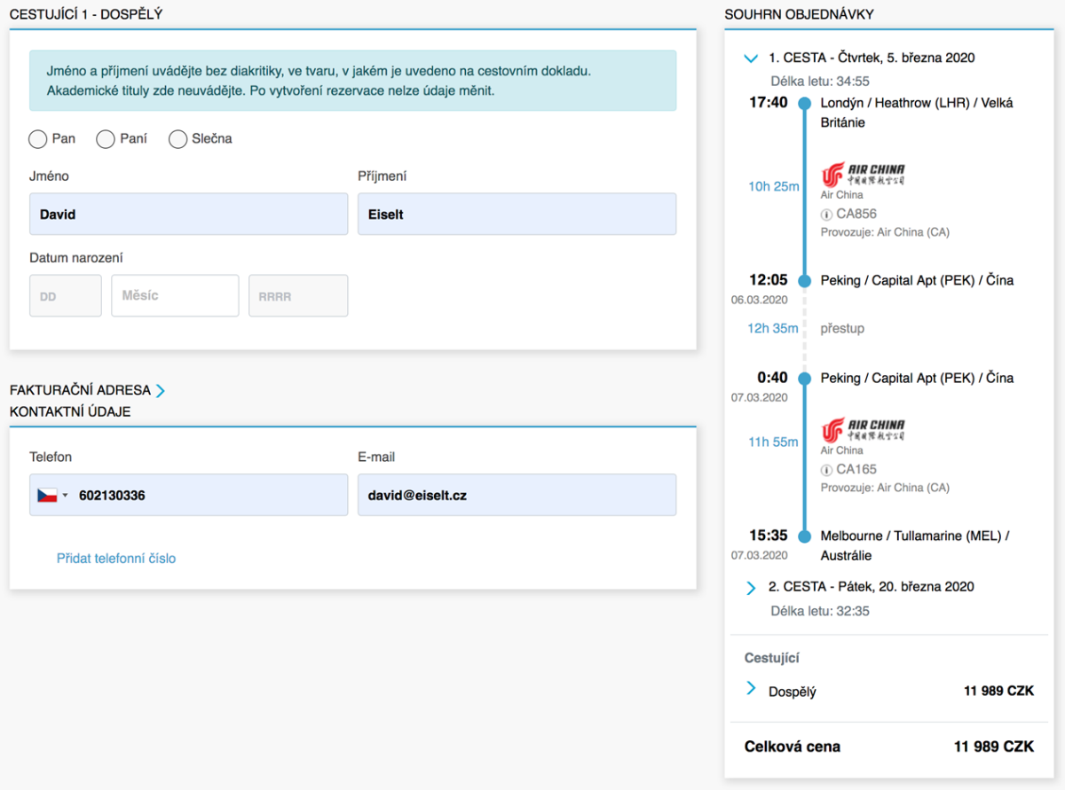This screenshot has height=790, width=1065.
Task: Expand the Fakturační adresa section
Action: (161, 390)
